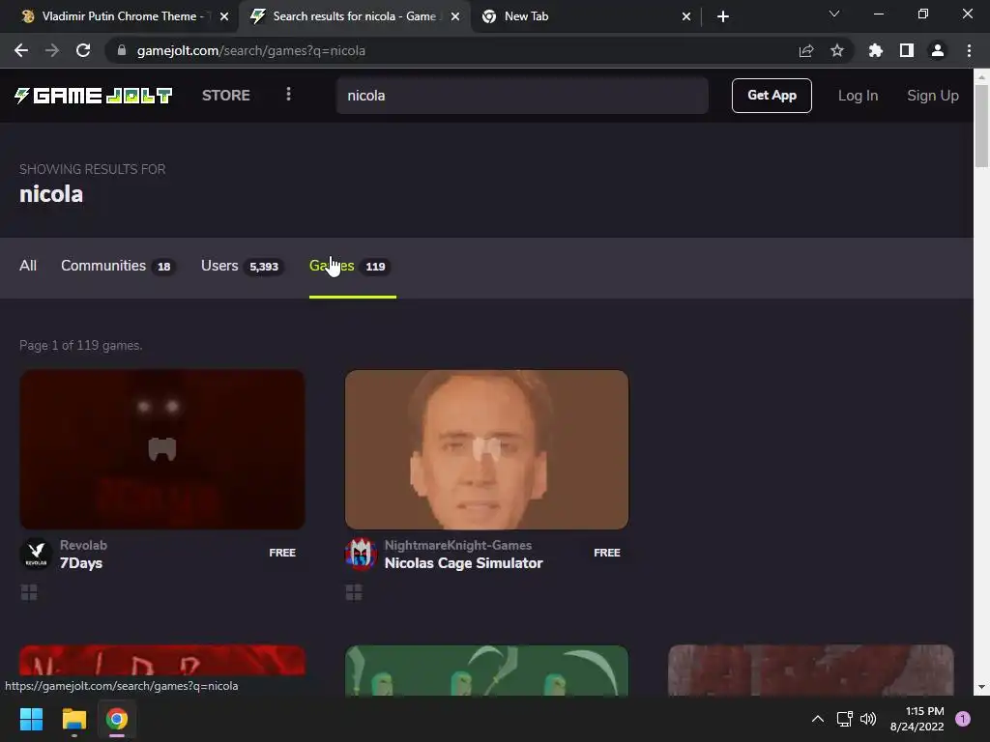
Task: Focus the search field containing nicola
Action: (521, 96)
